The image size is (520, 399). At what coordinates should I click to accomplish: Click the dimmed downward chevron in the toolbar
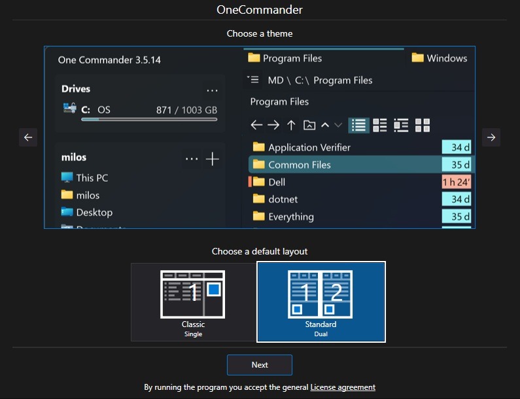pyautogui.click(x=338, y=126)
